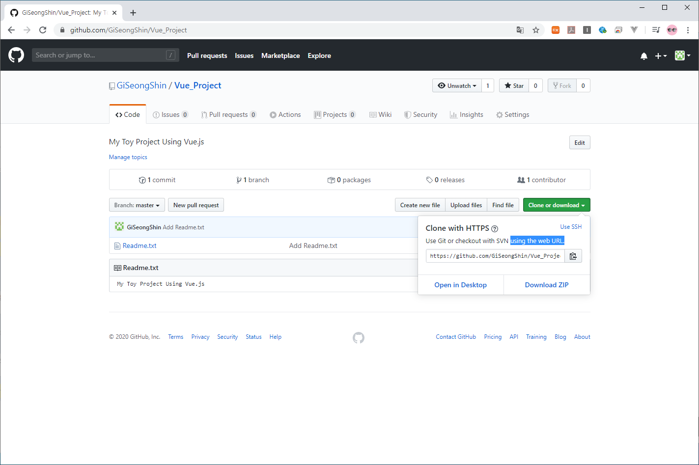The image size is (699, 465).
Task: Expand the Branch: master dropdown
Action: pyautogui.click(x=137, y=205)
